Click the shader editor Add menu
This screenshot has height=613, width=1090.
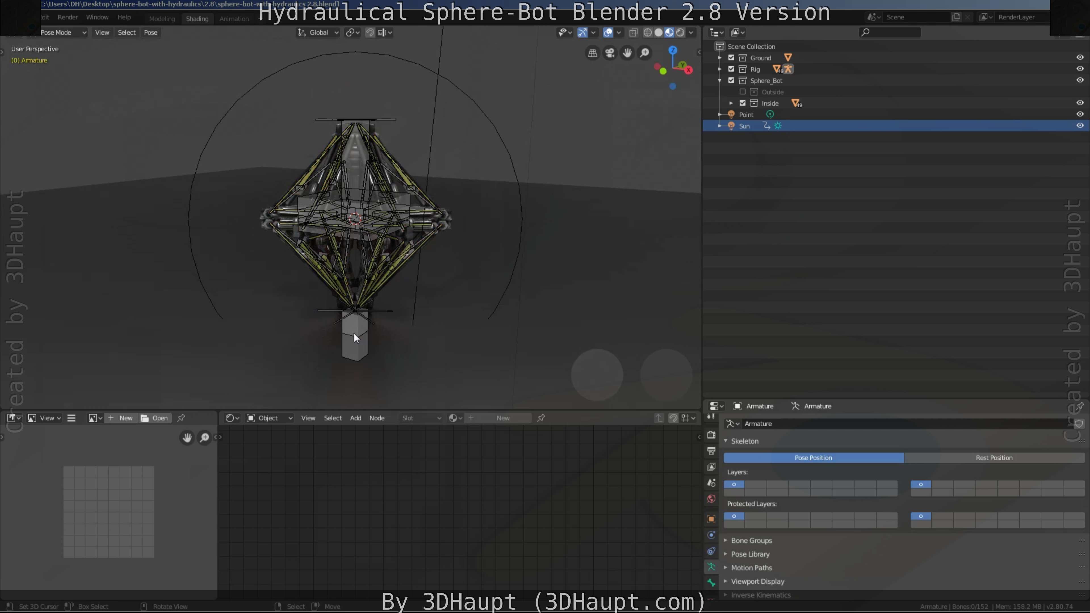click(355, 418)
